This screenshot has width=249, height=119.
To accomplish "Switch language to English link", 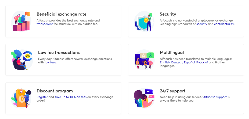I will click(x=165, y=62).
